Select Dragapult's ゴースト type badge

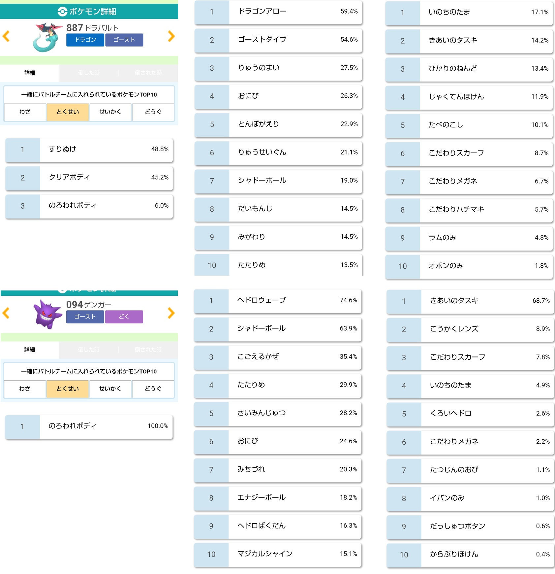(124, 40)
